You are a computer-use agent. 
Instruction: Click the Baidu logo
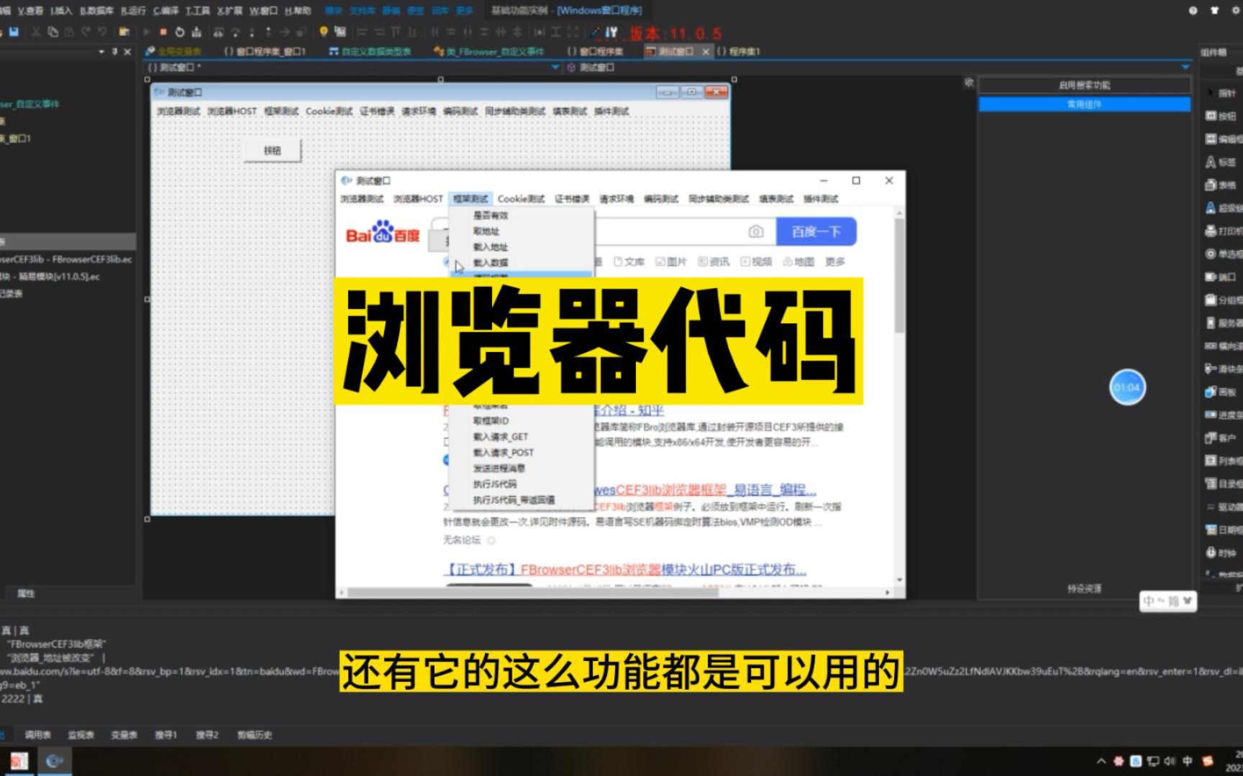(383, 232)
